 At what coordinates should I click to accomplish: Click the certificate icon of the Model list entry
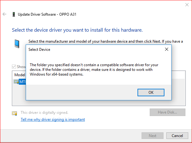point(16,82)
